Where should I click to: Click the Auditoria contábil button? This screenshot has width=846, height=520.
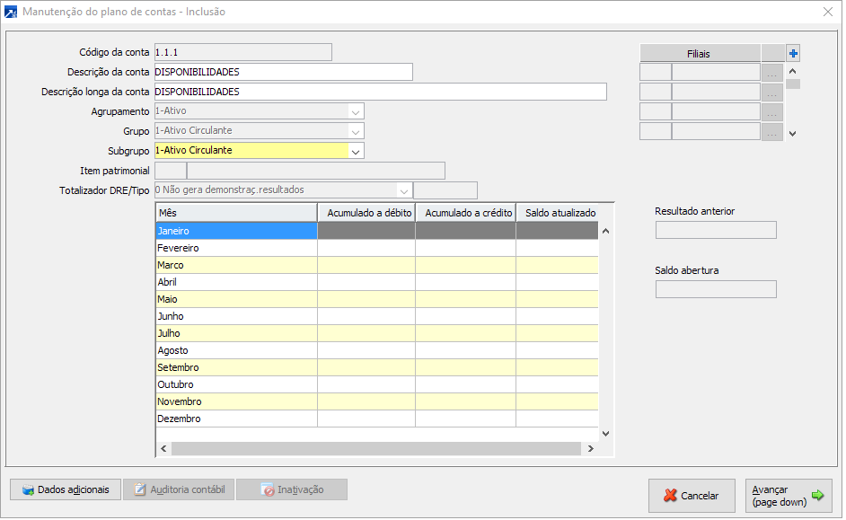click(x=179, y=489)
